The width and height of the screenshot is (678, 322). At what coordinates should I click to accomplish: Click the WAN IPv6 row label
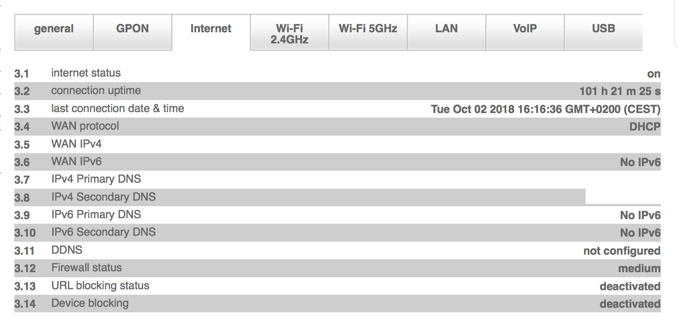click(x=76, y=161)
